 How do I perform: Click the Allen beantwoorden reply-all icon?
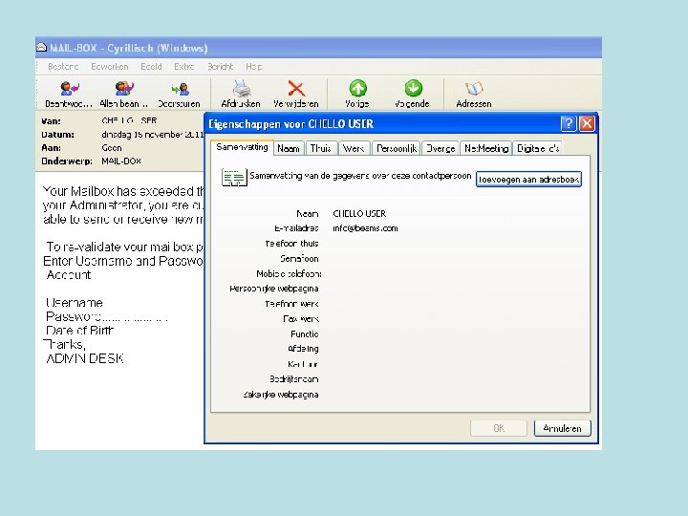pyautogui.click(x=124, y=89)
